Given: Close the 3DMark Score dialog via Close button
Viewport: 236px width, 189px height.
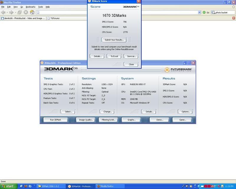Looking at the screenshot, I should 131,64.
